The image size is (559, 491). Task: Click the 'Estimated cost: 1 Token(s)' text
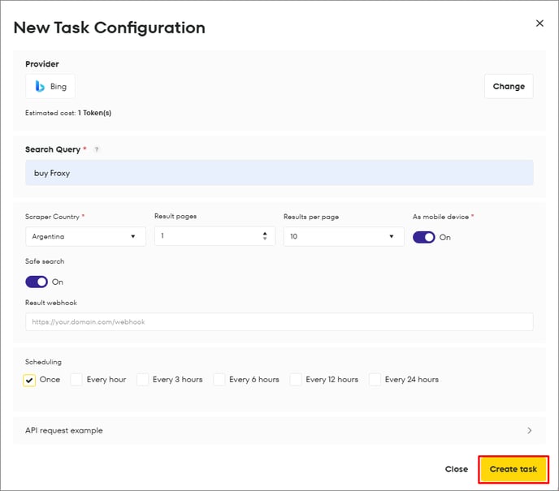68,113
